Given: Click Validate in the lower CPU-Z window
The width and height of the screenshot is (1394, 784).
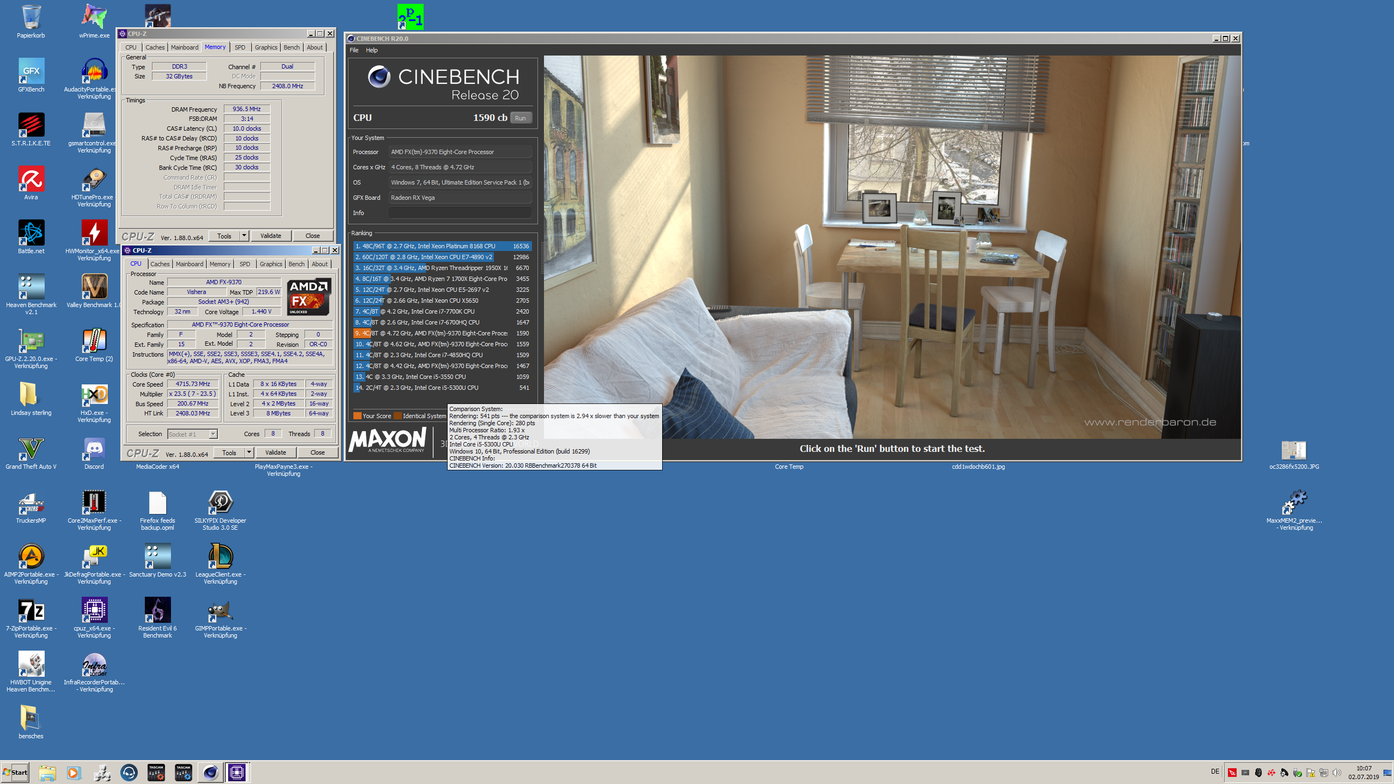Looking at the screenshot, I should tap(276, 452).
